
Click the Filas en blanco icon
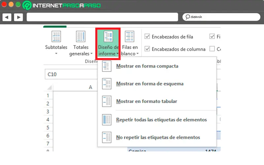(129, 36)
